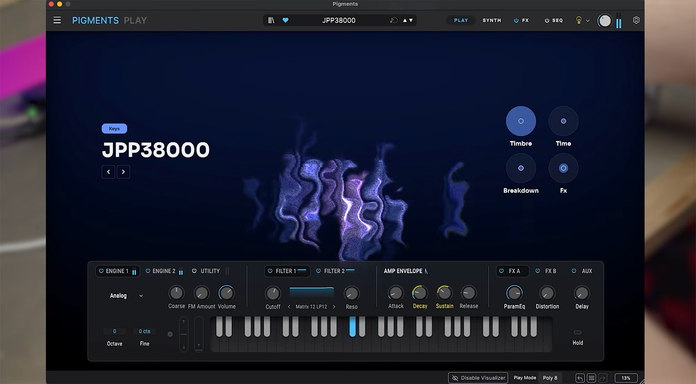Image resolution: width=696 pixels, height=384 pixels.
Task: Click the Attack knob
Action: (395, 293)
